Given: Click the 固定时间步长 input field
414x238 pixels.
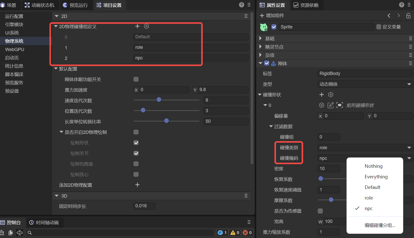Looking at the screenshot, I should [x=144, y=206].
